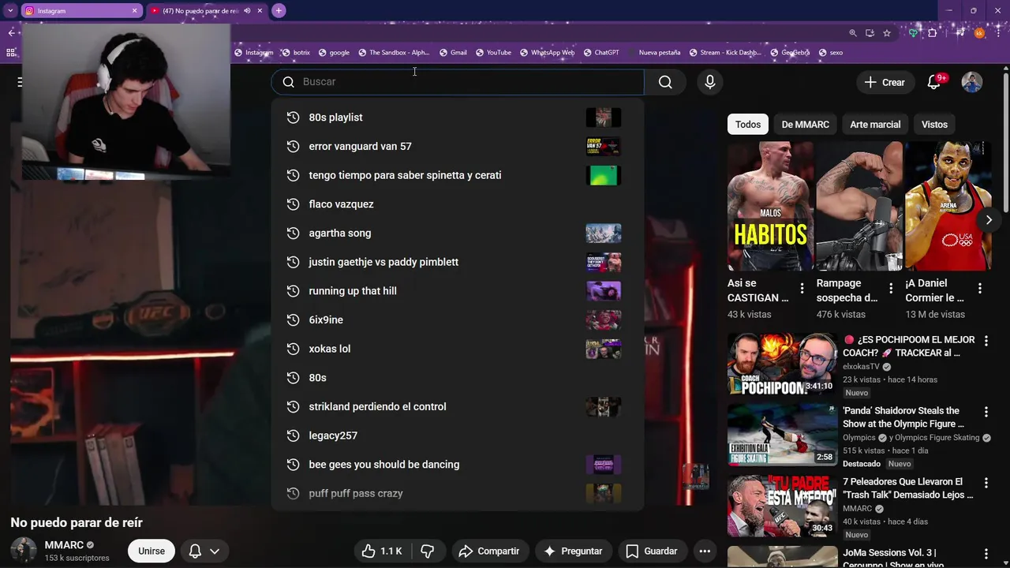The width and height of the screenshot is (1010, 568).
Task: Open the browser extensions puzzle icon
Action: [933, 33]
